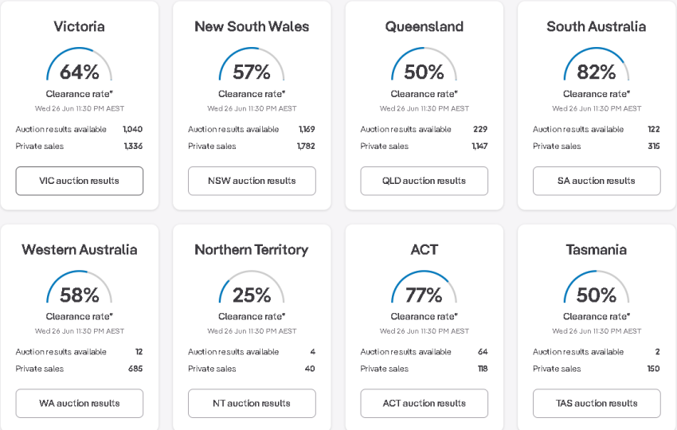Open WA auction results

point(80,403)
